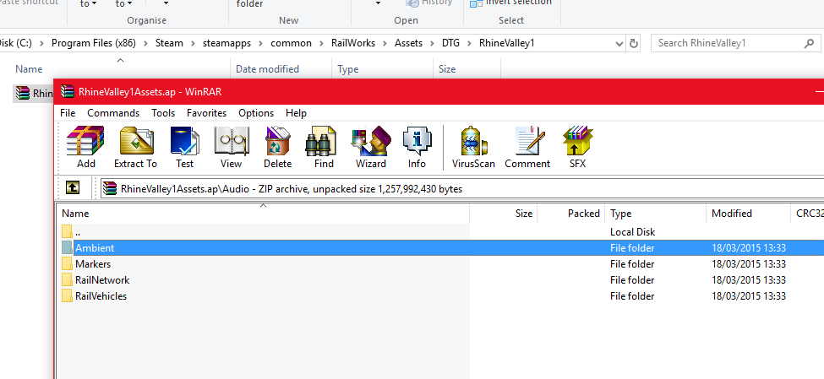Select the RailVehicles folder name
The height and width of the screenshot is (379, 824).
[x=101, y=296]
